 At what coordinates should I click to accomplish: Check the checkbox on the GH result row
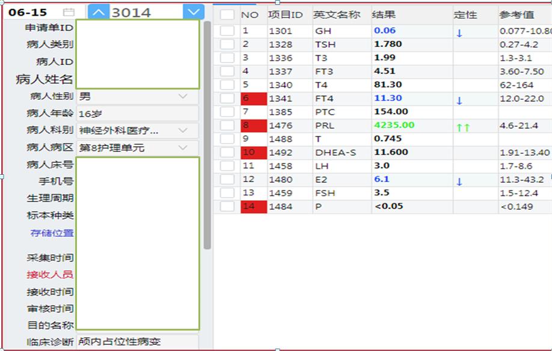226,31
